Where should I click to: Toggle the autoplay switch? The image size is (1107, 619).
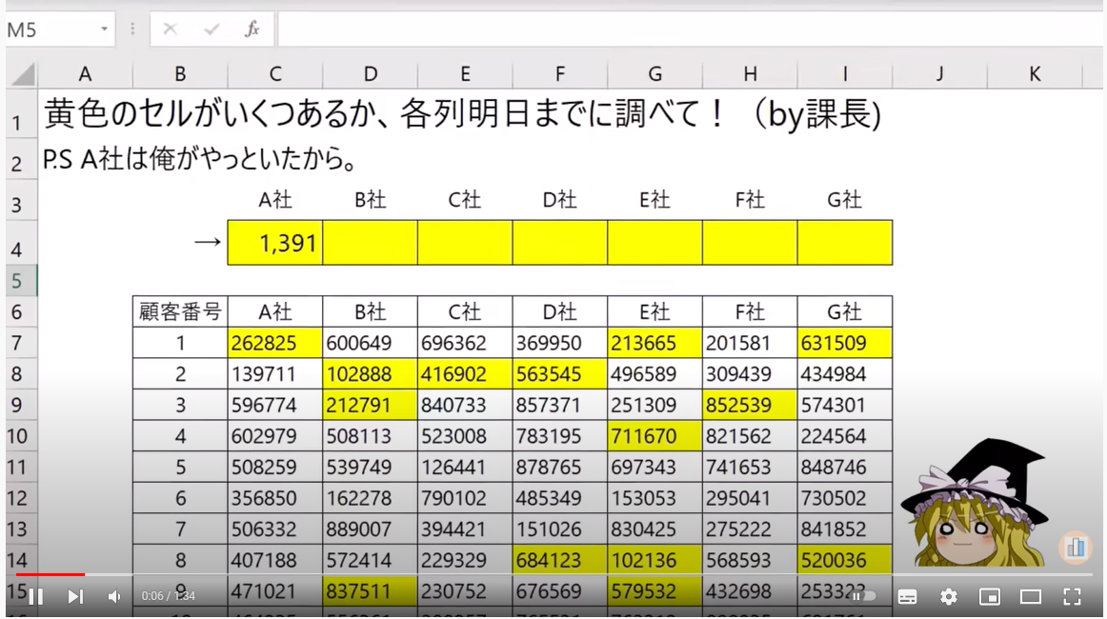[863, 597]
